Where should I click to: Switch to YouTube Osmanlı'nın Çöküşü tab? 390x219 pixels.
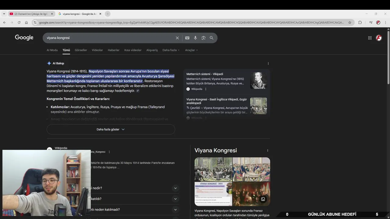pyautogui.click(x=31, y=14)
